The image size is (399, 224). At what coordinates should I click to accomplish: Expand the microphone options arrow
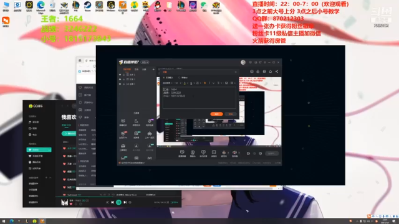(228, 152)
